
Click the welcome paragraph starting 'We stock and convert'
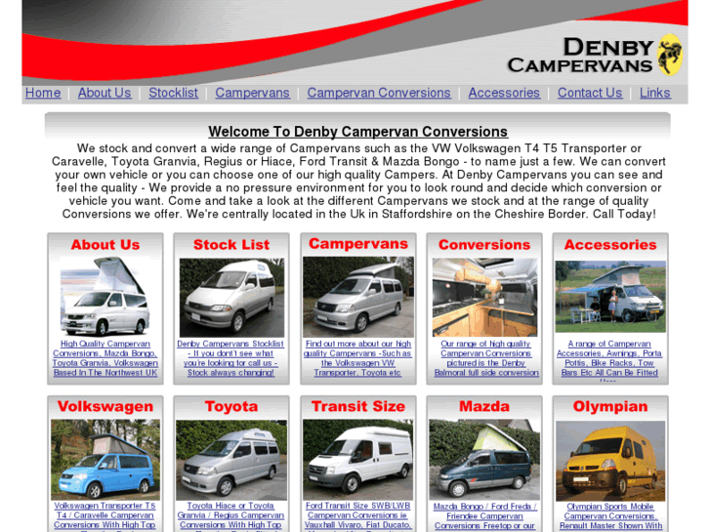358,182
